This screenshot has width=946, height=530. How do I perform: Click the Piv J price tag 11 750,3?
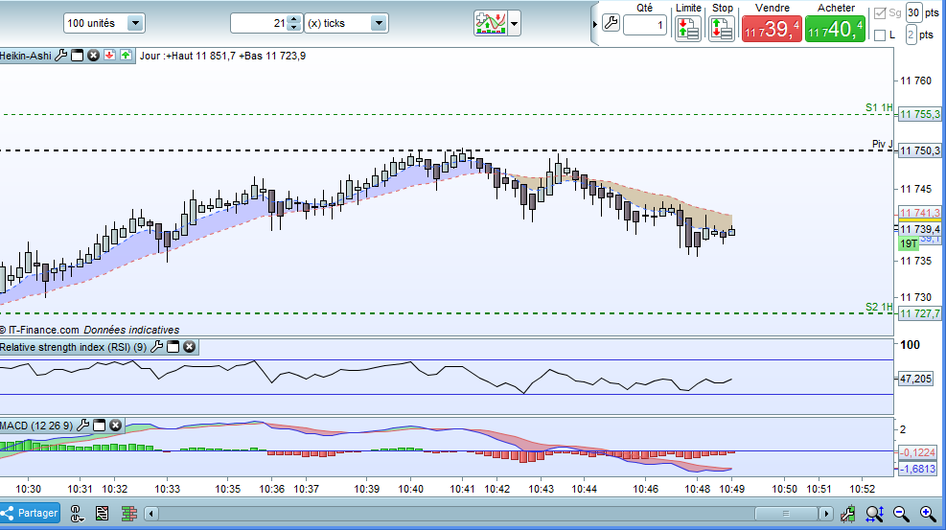pyautogui.click(x=919, y=150)
